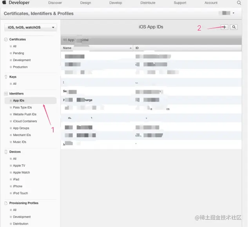Screen dimensions: 248x227
Task: Open the Discover menu
Action: 55,3
